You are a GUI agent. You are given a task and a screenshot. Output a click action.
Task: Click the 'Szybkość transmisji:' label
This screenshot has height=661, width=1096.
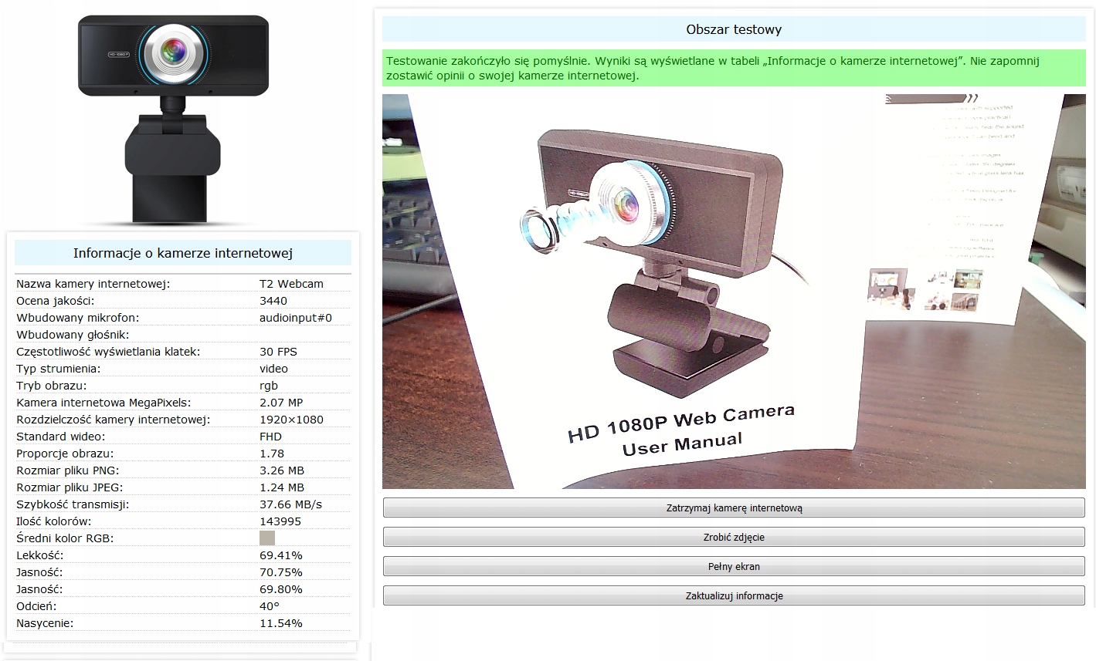[x=73, y=504]
